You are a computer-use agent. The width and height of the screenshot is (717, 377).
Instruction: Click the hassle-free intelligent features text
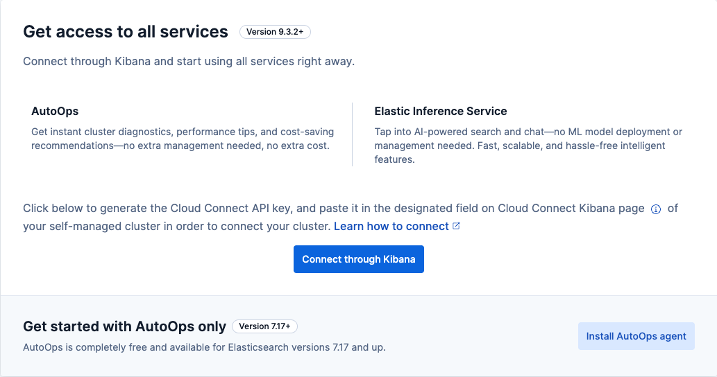[x=520, y=152]
